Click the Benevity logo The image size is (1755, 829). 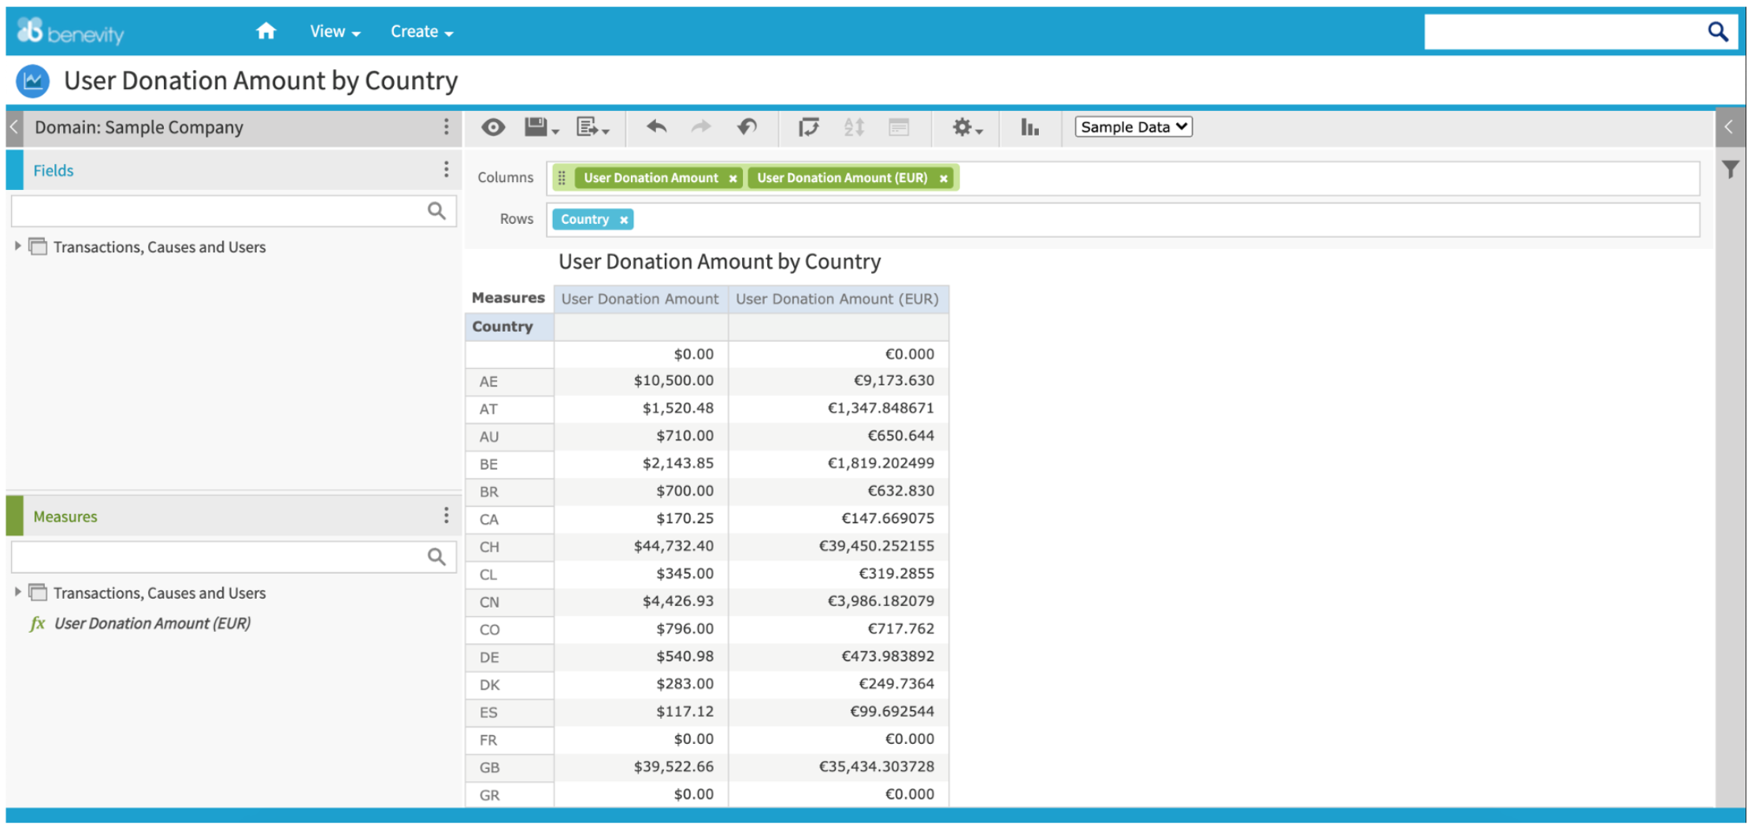(70, 32)
